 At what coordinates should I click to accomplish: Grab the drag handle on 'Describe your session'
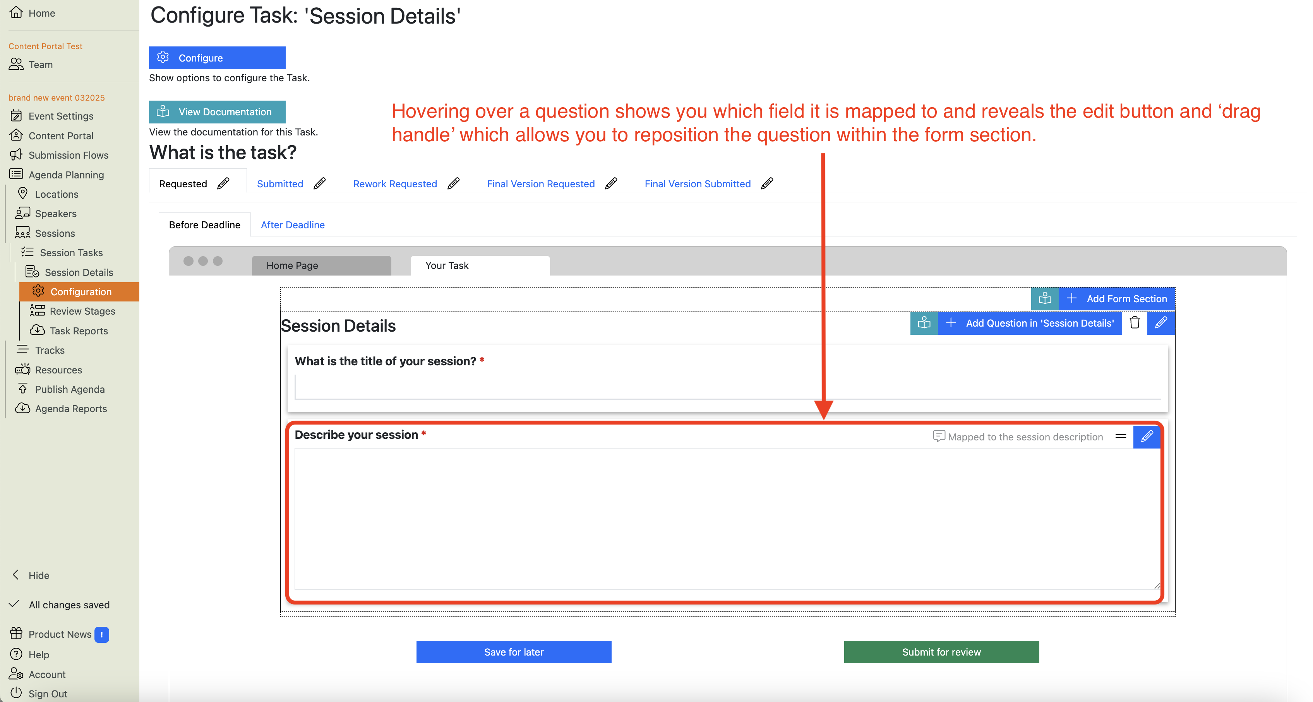(1121, 437)
